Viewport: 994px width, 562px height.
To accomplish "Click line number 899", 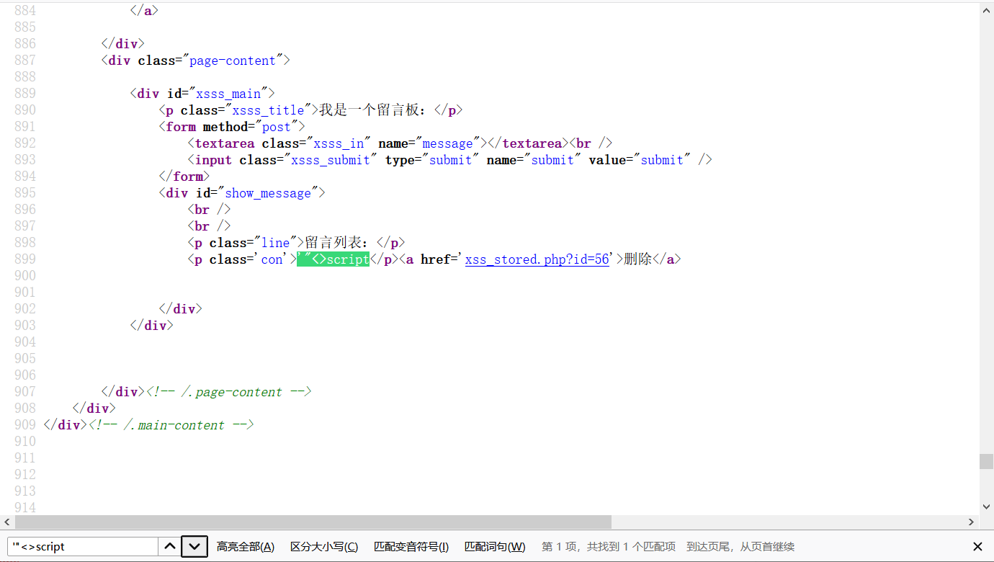I will [25, 259].
